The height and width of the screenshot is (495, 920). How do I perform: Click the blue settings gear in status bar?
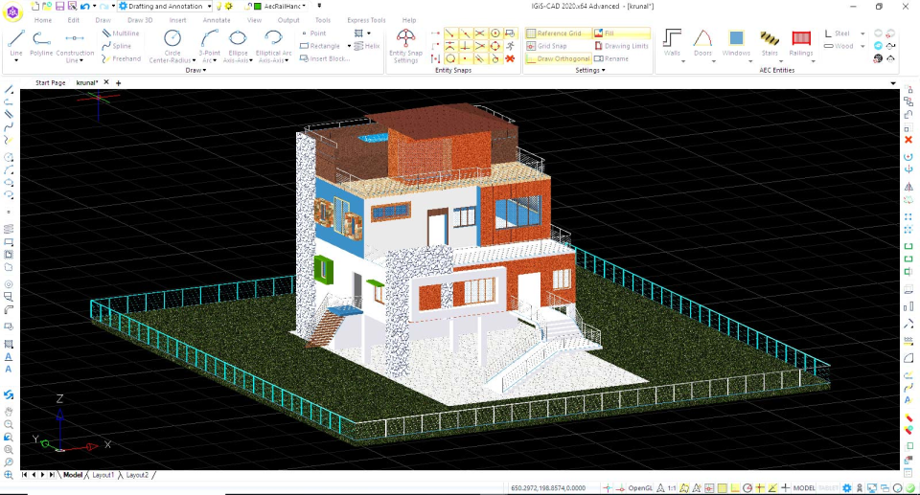[x=846, y=488]
